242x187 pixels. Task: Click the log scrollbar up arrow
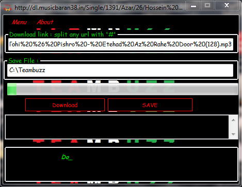point(233,120)
